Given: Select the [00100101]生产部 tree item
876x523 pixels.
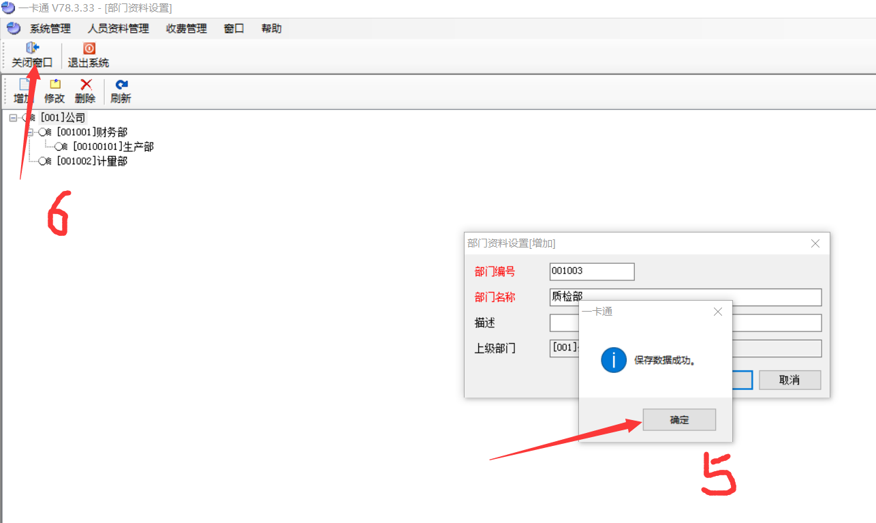Looking at the screenshot, I should point(113,147).
